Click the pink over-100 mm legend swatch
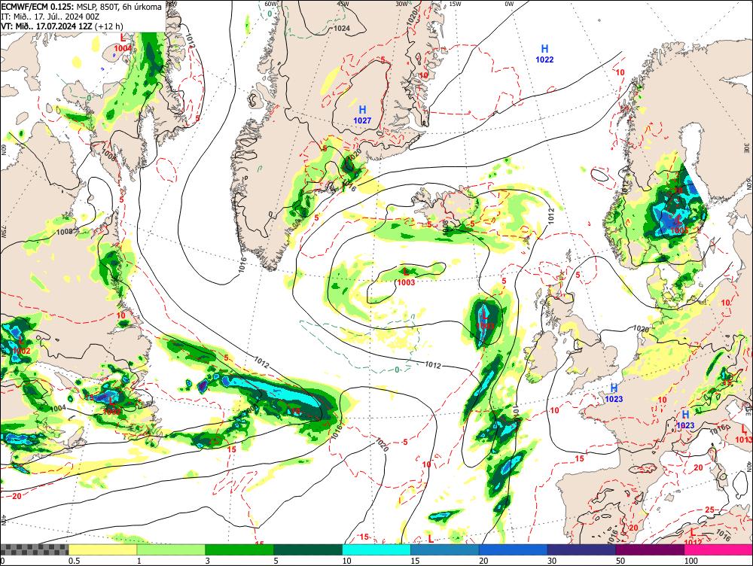 (718, 549)
